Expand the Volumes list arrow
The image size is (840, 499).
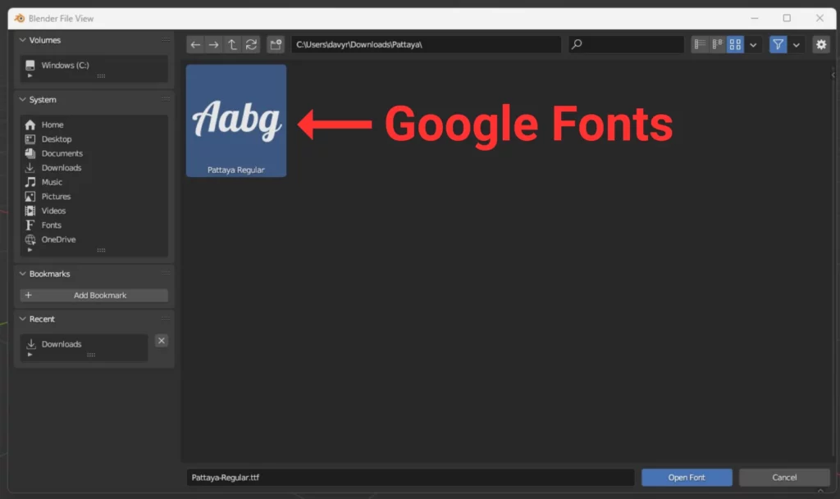tap(30, 76)
